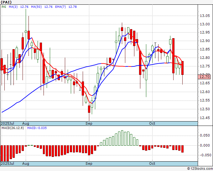
Task: Click the Oct label on MACD axis
Action: click(x=152, y=163)
